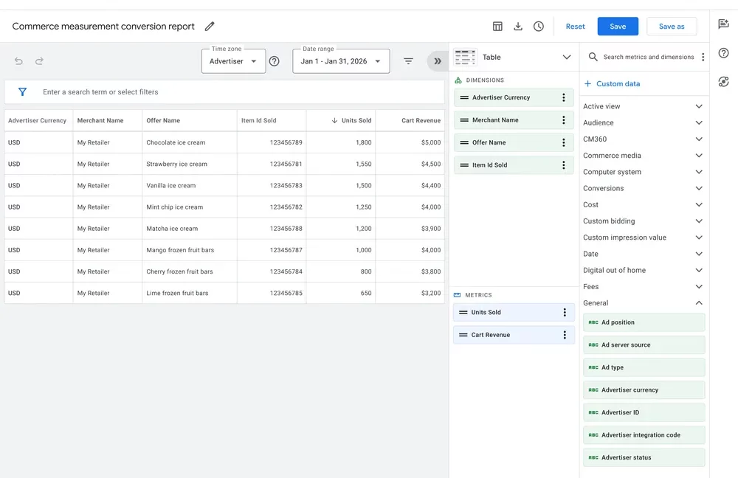Click the Save button
Viewport: 738px width, 478px height.
click(x=618, y=27)
